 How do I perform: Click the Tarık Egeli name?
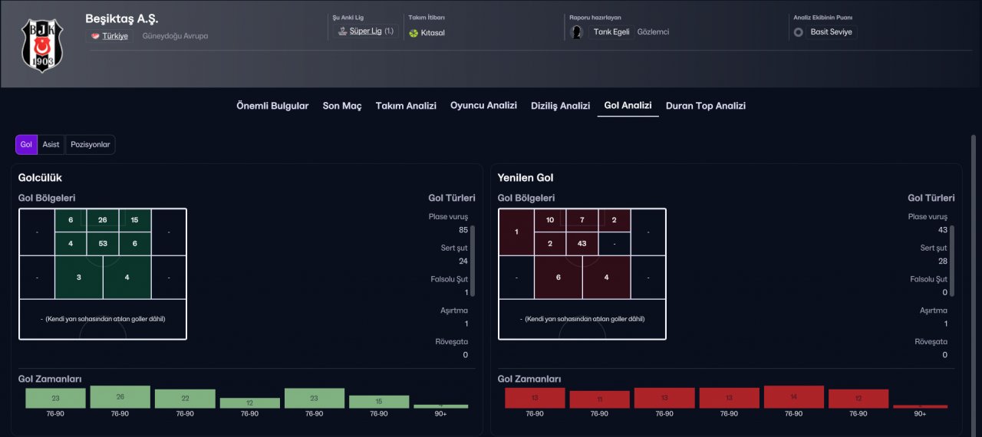point(611,32)
